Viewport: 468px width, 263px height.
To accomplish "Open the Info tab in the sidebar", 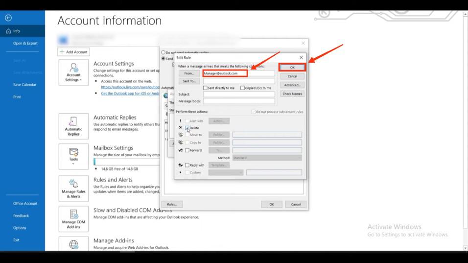I will click(23, 31).
